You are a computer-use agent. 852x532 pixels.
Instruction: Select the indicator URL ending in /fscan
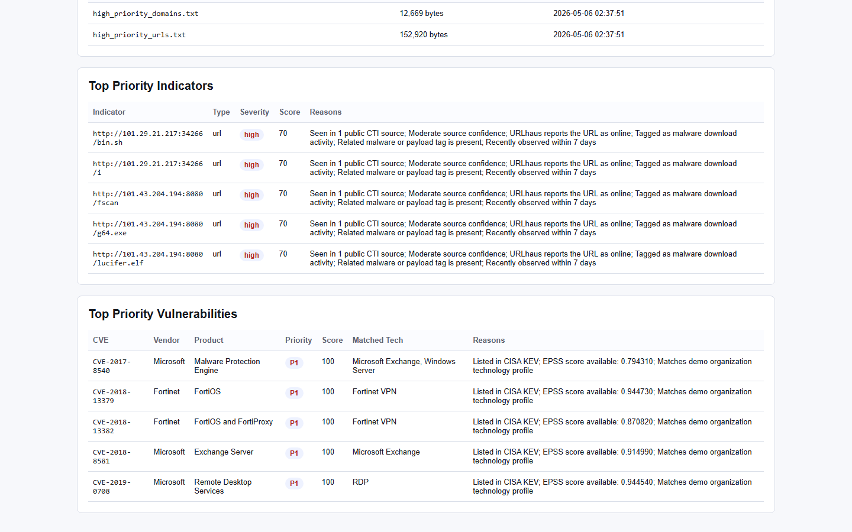coord(148,198)
